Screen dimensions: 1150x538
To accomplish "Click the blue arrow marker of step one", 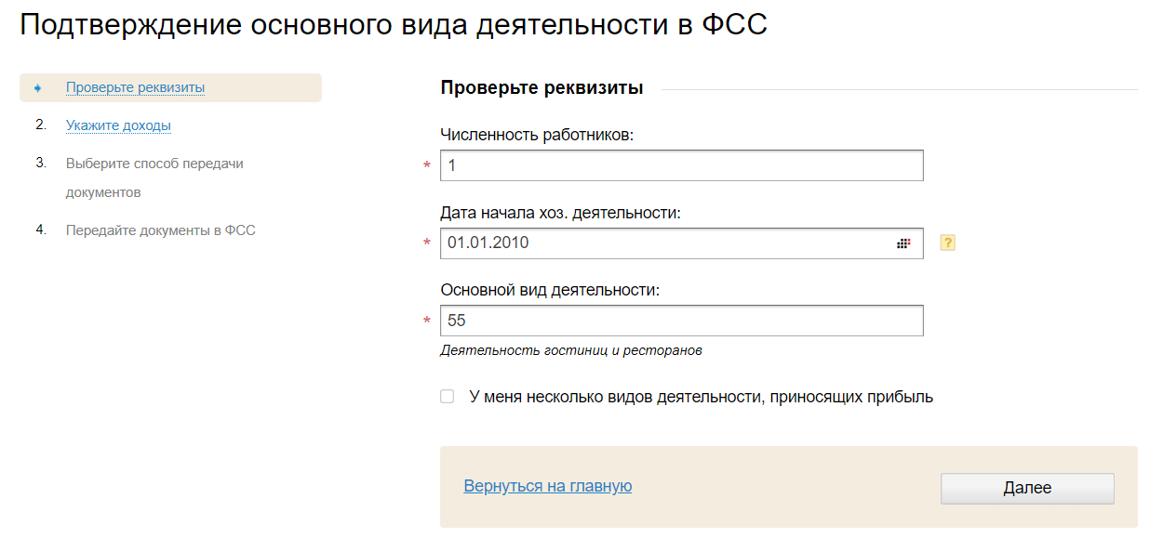I will click(38, 88).
